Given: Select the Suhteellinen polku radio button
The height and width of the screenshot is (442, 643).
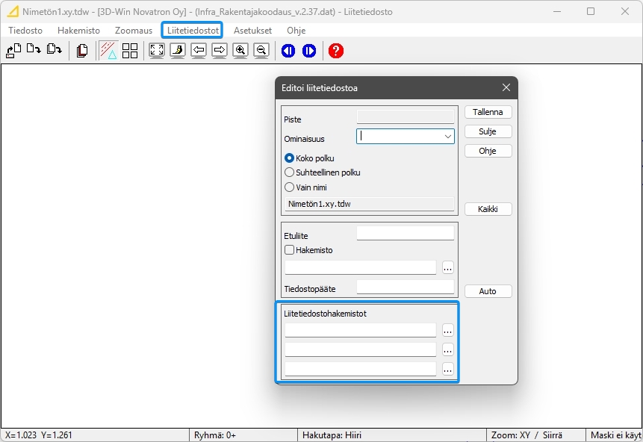Looking at the screenshot, I should point(289,172).
